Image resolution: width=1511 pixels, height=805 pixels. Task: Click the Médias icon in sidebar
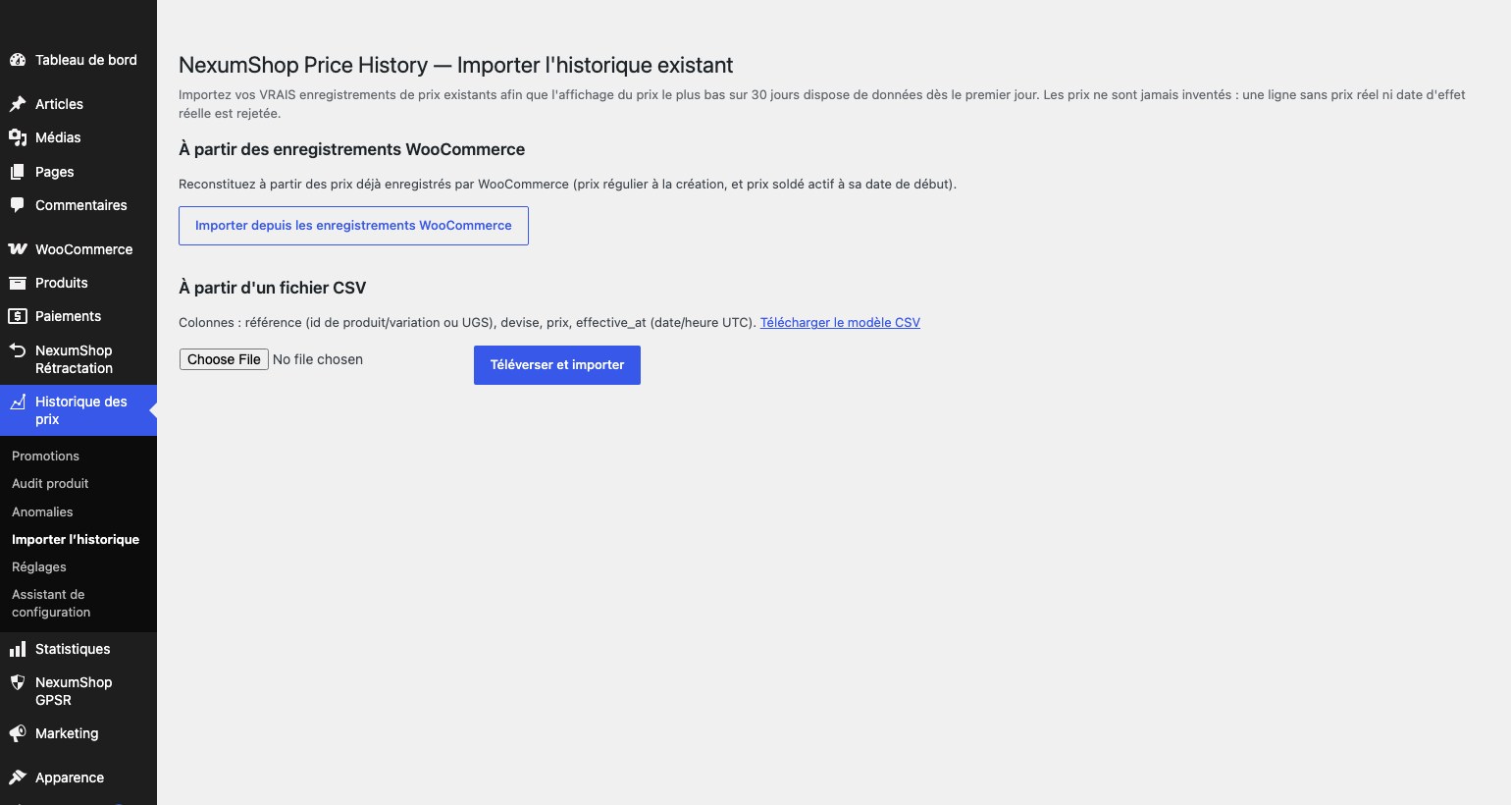pos(18,137)
